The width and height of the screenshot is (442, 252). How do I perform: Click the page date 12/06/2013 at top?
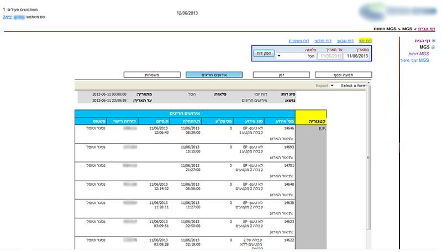coord(187,13)
